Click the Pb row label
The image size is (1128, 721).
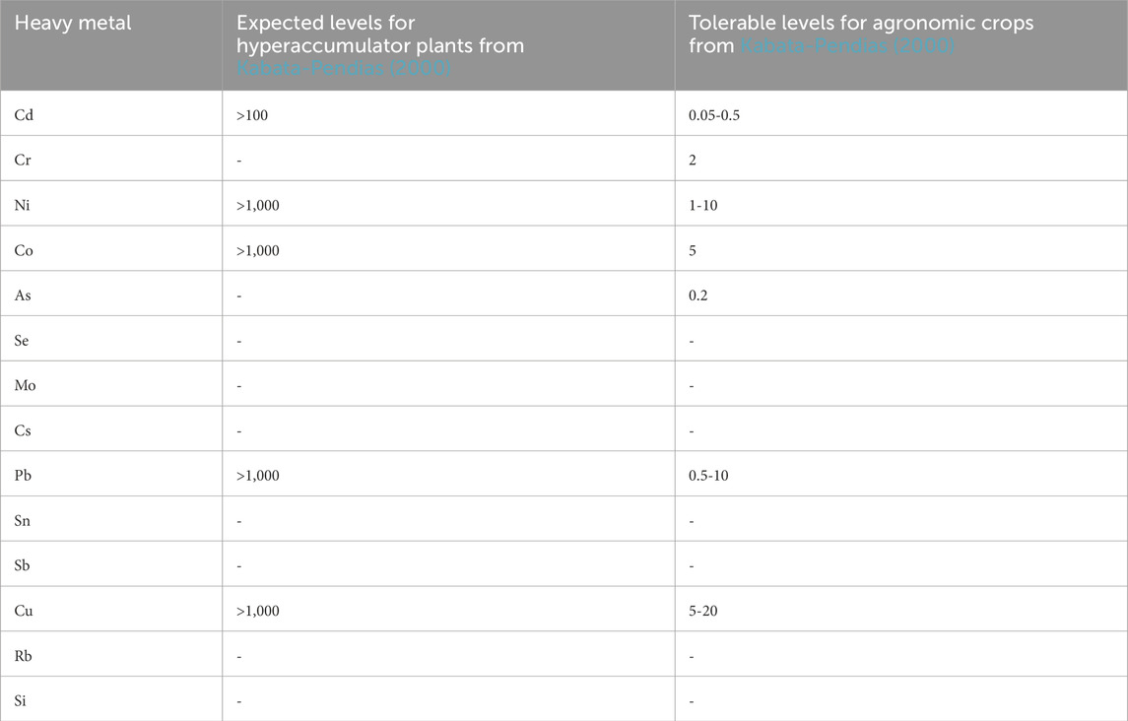(24, 476)
